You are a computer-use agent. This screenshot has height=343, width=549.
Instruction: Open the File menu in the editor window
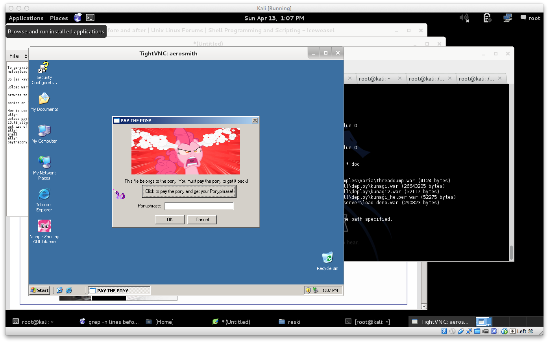[14, 56]
